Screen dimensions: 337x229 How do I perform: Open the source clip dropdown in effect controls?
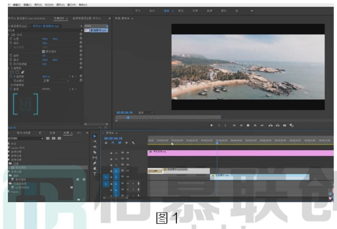tap(30, 26)
